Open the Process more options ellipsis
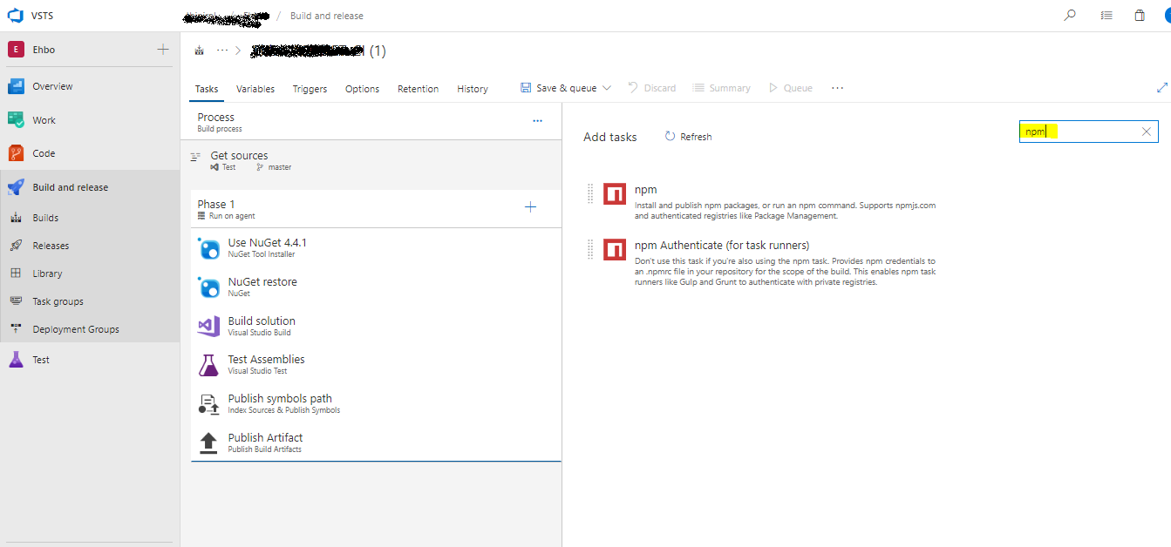Viewport: 1171px width, 547px height. point(537,121)
